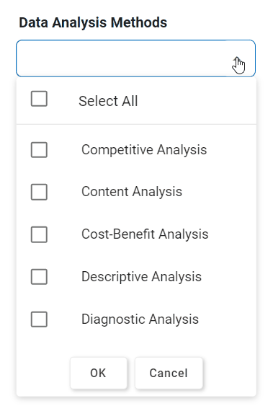273x406 pixels.
Task: Click the divider under the Select All row
Action: (136, 124)
